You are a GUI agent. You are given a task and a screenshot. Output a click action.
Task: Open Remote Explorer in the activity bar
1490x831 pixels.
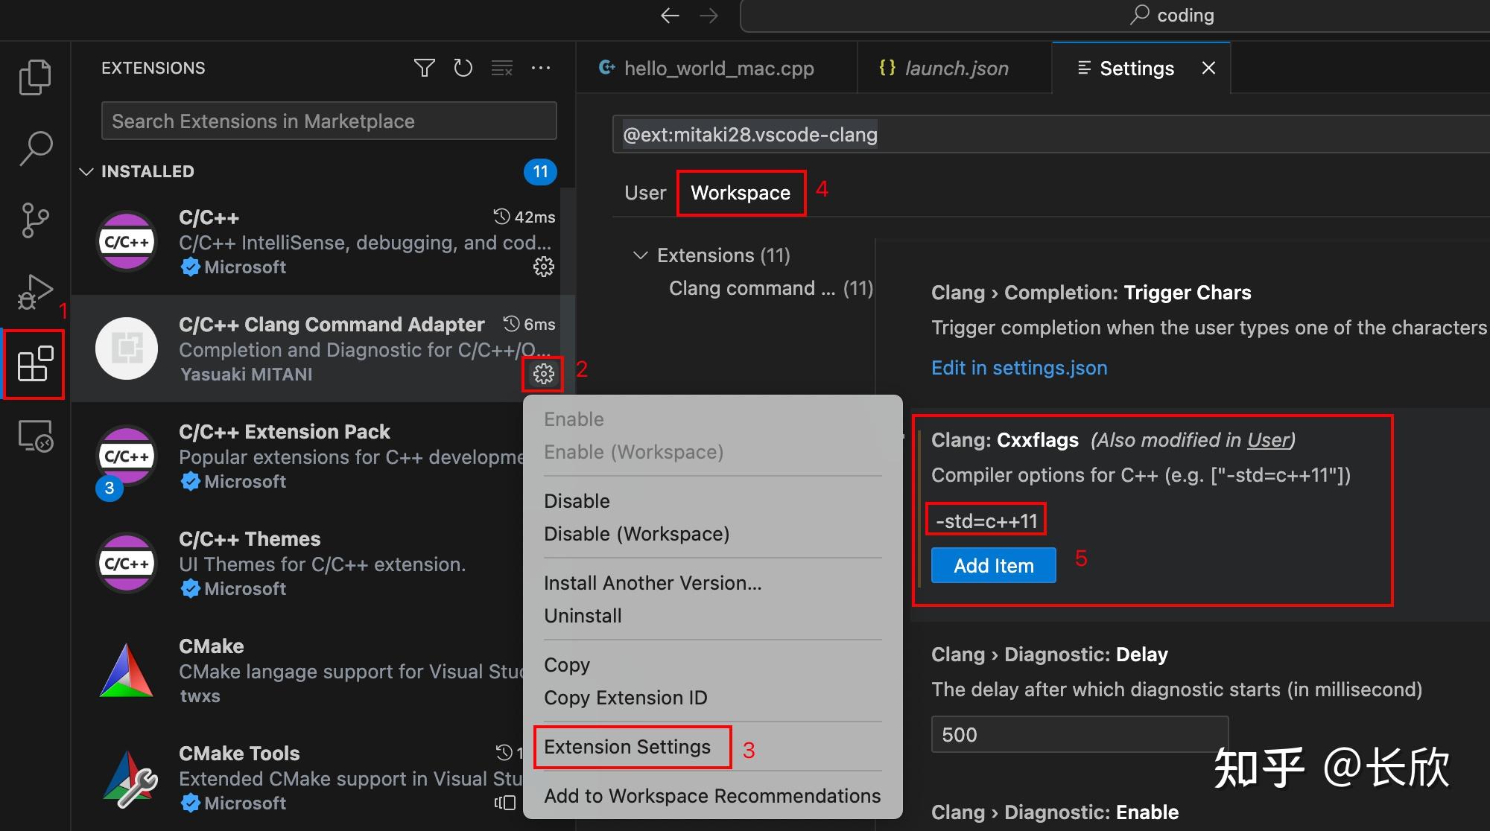[x=34, y=436]
